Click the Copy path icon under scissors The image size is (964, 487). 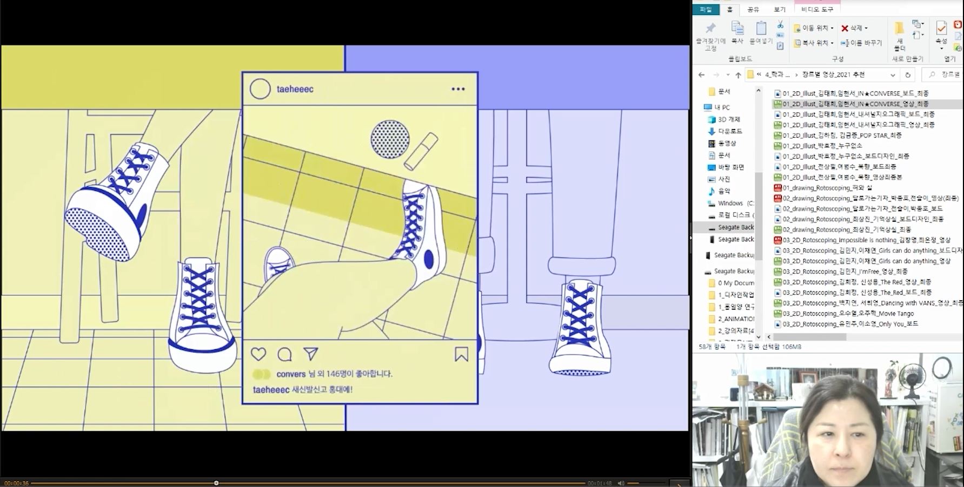pos(780,36)
